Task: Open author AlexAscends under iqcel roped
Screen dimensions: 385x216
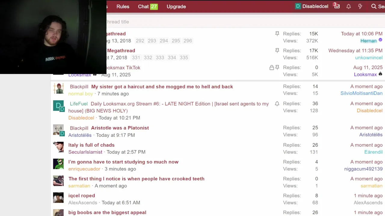Action: tap(83, 203)
